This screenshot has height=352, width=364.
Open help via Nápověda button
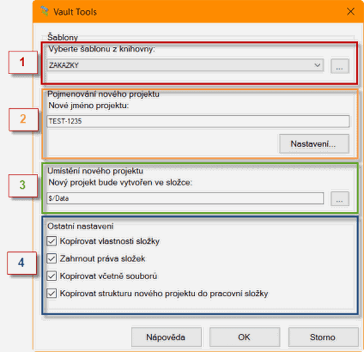[x=166, y=337]
